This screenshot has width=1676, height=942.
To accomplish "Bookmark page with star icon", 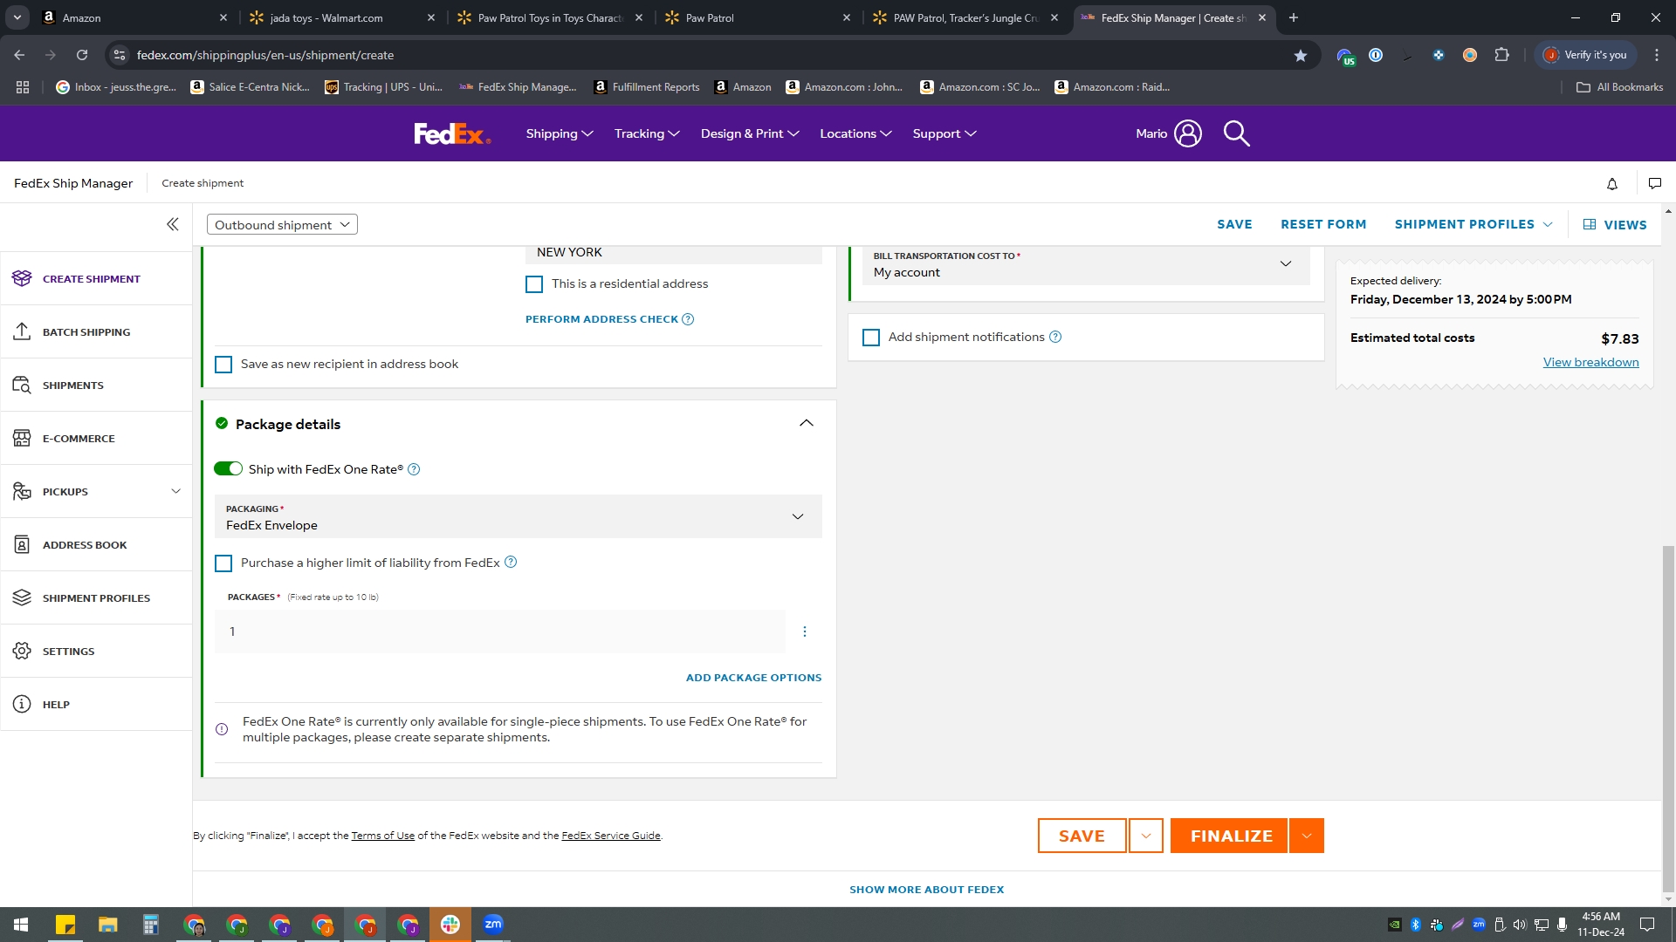I will [1301, 55].
